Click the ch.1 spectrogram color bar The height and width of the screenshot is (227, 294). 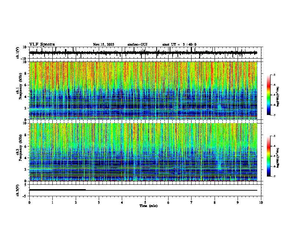[269, 95]
